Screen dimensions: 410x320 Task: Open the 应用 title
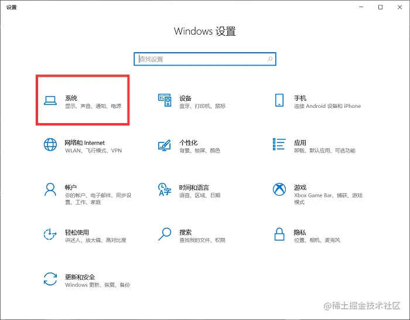point(300,143)
